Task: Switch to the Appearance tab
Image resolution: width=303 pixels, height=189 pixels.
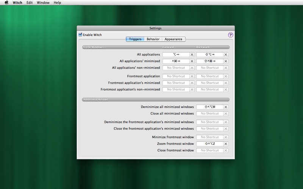Action: (x=173, y=39)
